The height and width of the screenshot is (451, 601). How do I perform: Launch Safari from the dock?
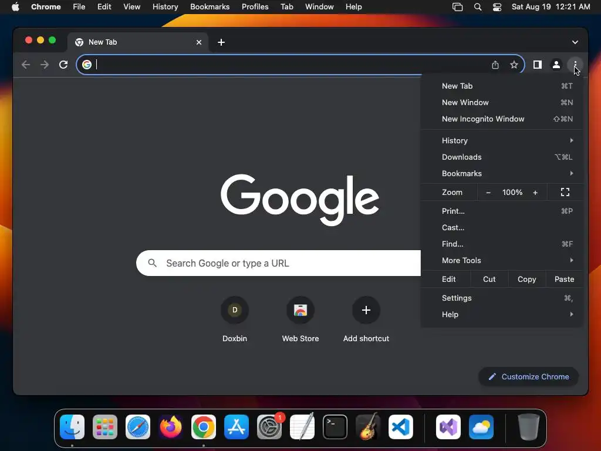pyautogui.click(x=138, y=427)
